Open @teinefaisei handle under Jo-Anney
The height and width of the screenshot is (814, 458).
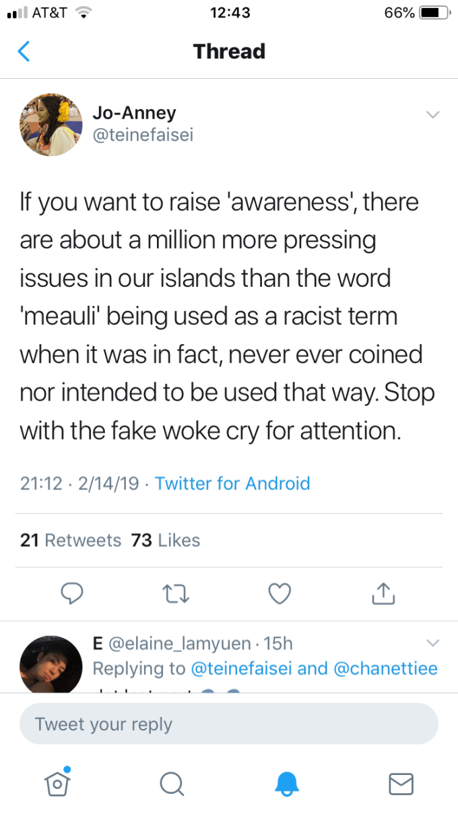[x=143, y=135]
